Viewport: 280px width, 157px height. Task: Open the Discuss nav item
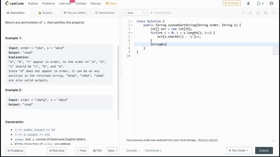[x=95, y=3]
